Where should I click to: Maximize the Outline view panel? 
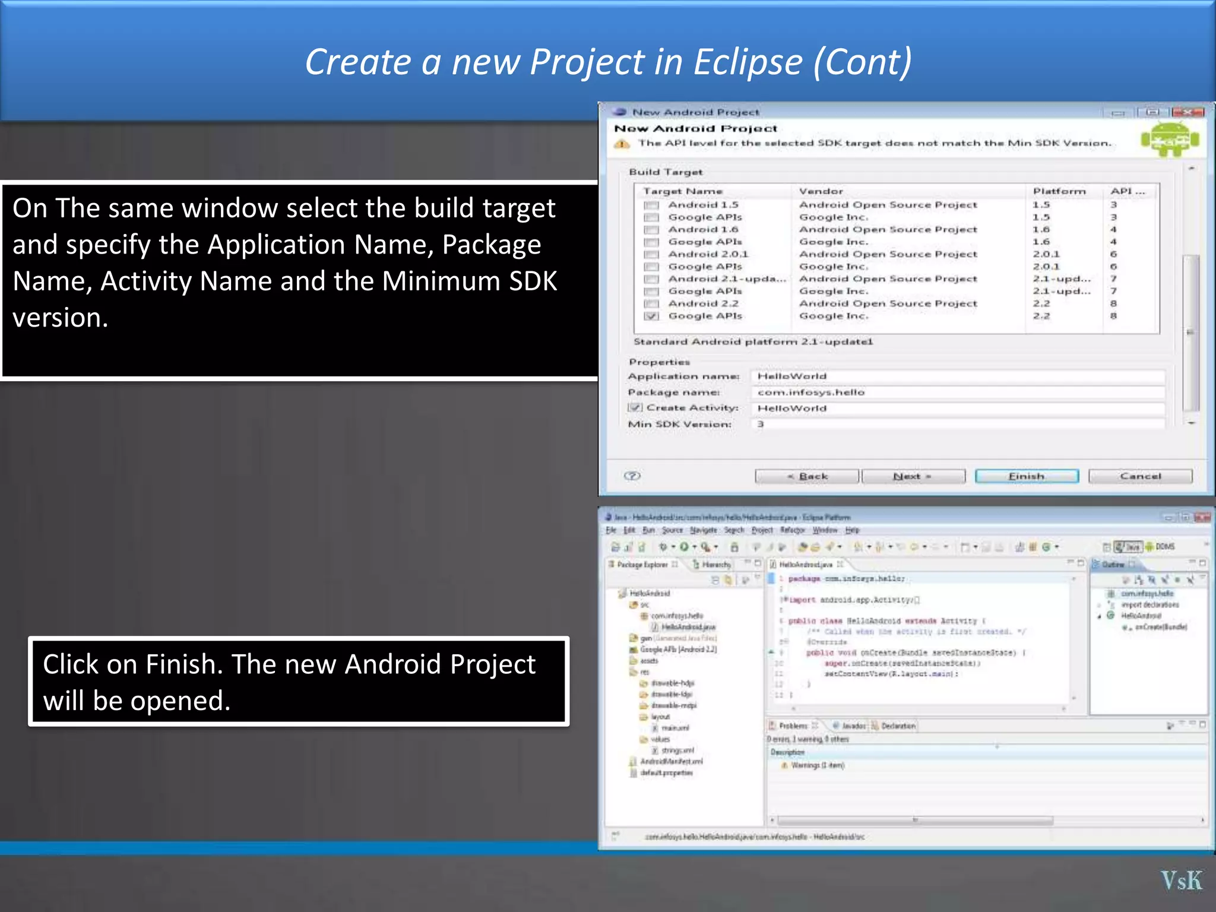(x=1202, y=563)
